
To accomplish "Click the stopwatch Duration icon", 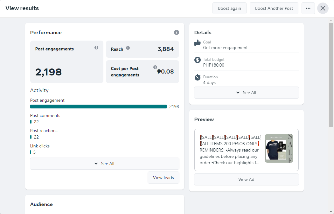I will 198,77.
